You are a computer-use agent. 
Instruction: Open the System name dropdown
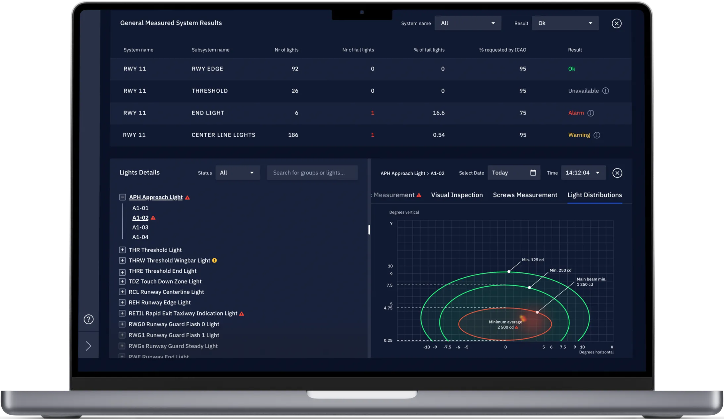click(x=468, y=23)
